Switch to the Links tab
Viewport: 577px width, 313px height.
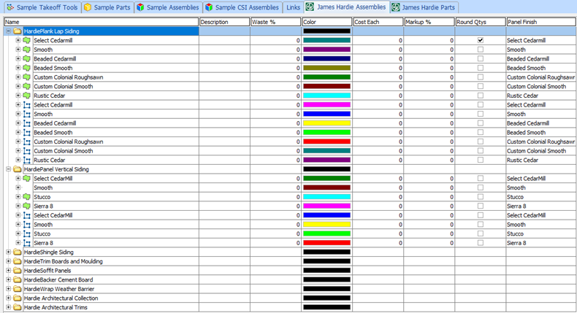tap(294, 7)
